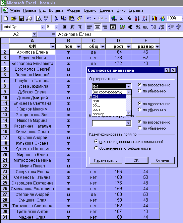Apply percent style

138,27
